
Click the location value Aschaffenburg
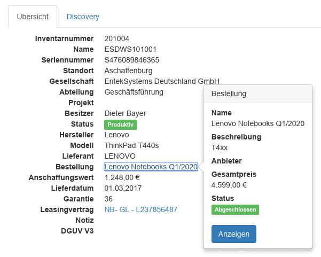coord(128,71)
